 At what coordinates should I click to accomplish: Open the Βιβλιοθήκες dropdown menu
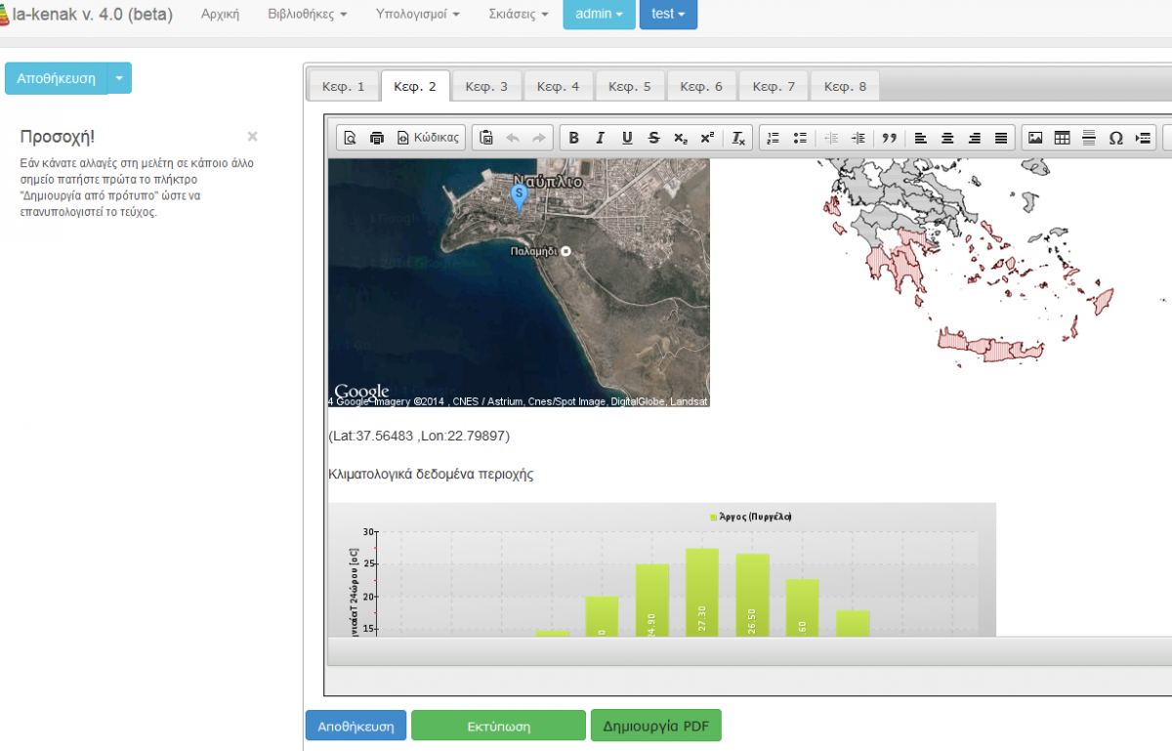point(307,15)
